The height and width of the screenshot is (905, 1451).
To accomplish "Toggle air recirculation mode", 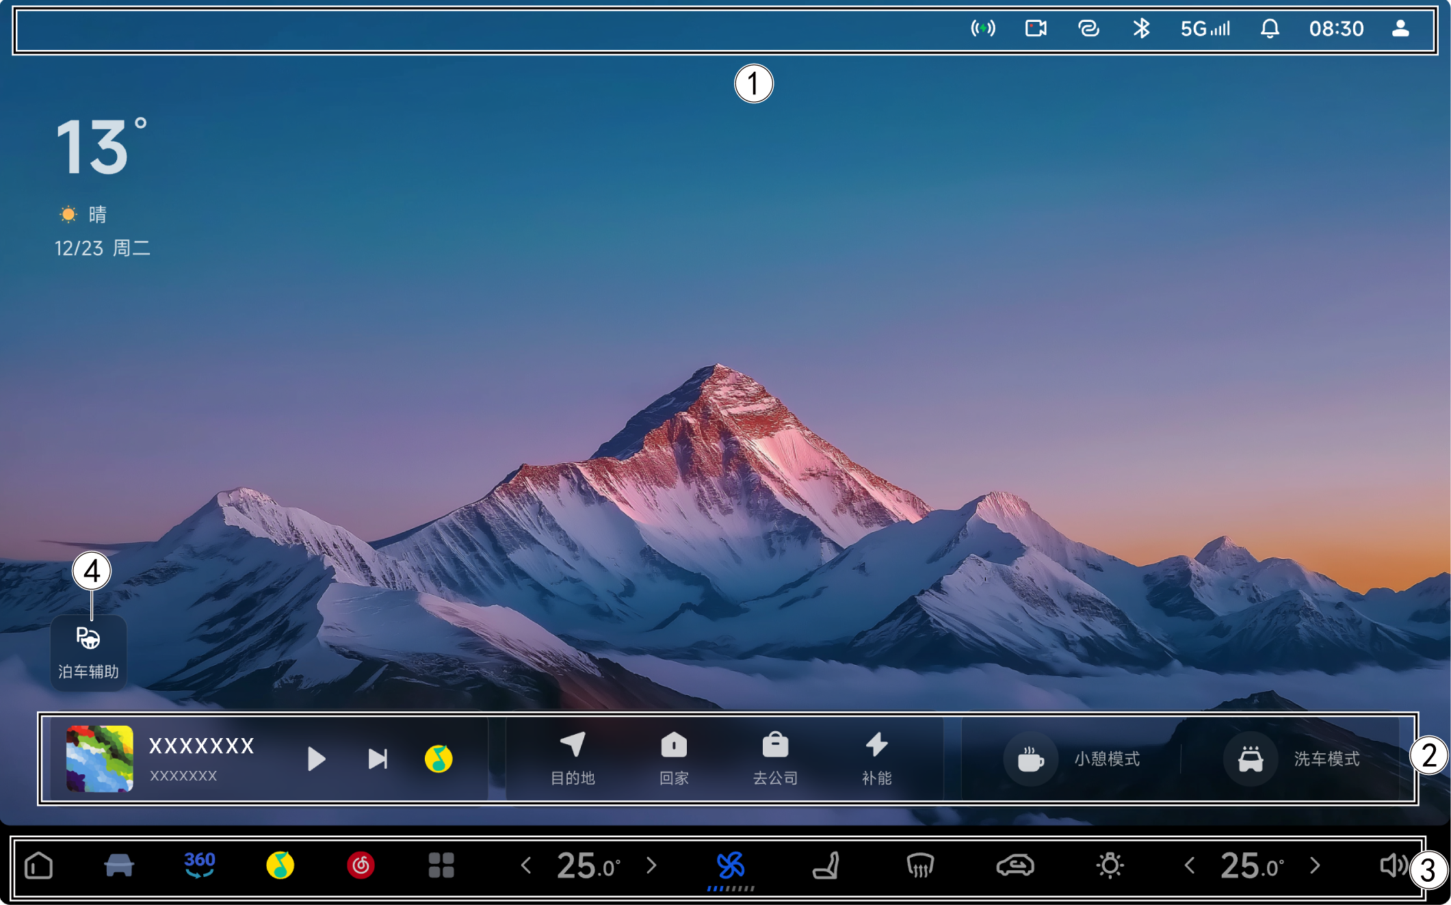I will click(1015, 865).
